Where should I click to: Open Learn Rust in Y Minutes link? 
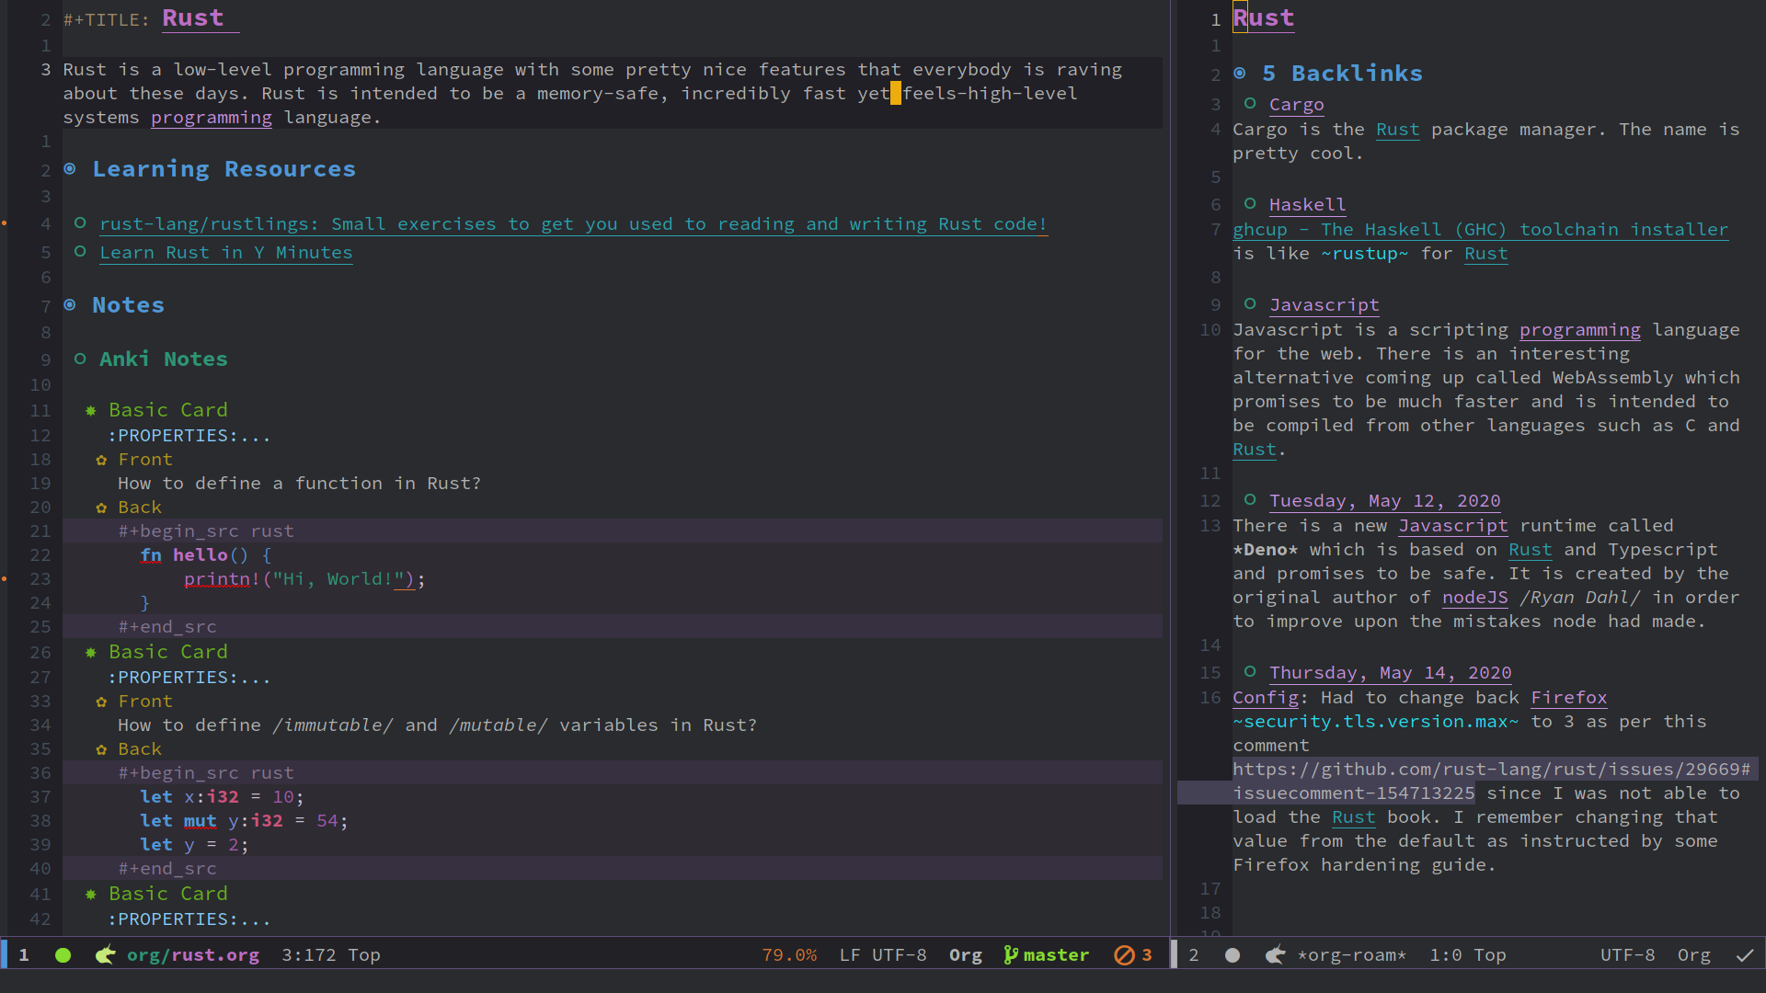click(x=225, y=252)
